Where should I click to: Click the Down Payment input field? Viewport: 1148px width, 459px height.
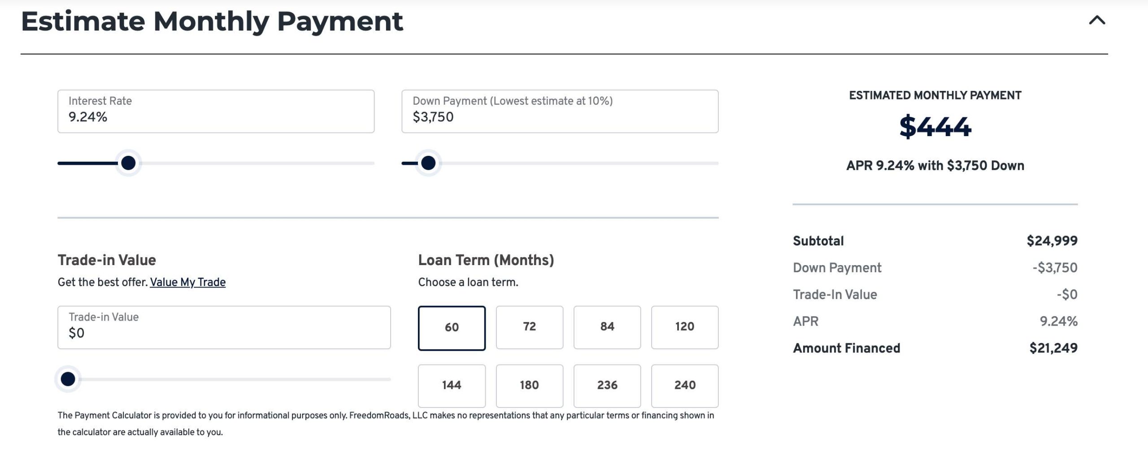tap(560, 112)
